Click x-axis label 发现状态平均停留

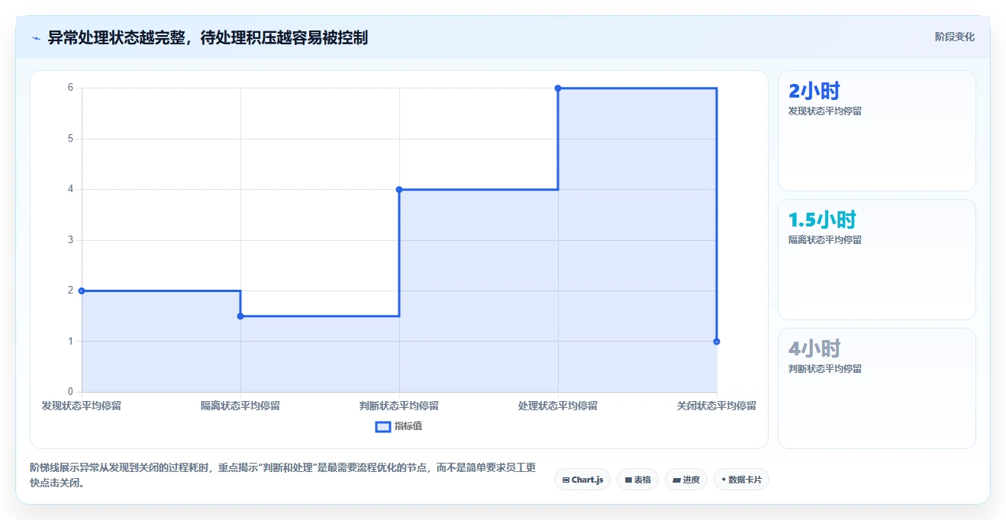82,406
